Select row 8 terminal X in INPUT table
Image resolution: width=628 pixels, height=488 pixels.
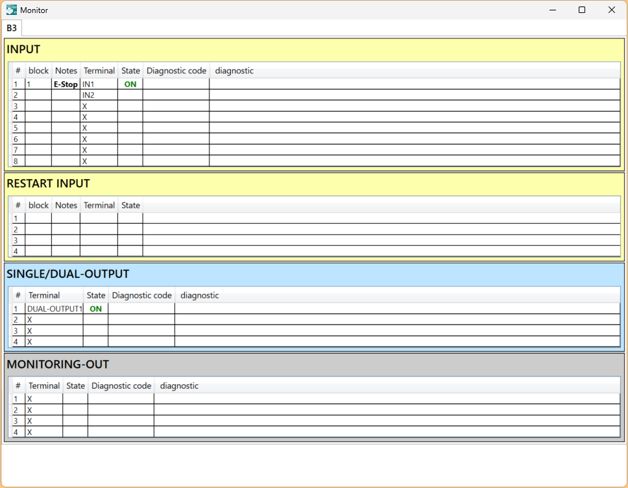[99, 161]
